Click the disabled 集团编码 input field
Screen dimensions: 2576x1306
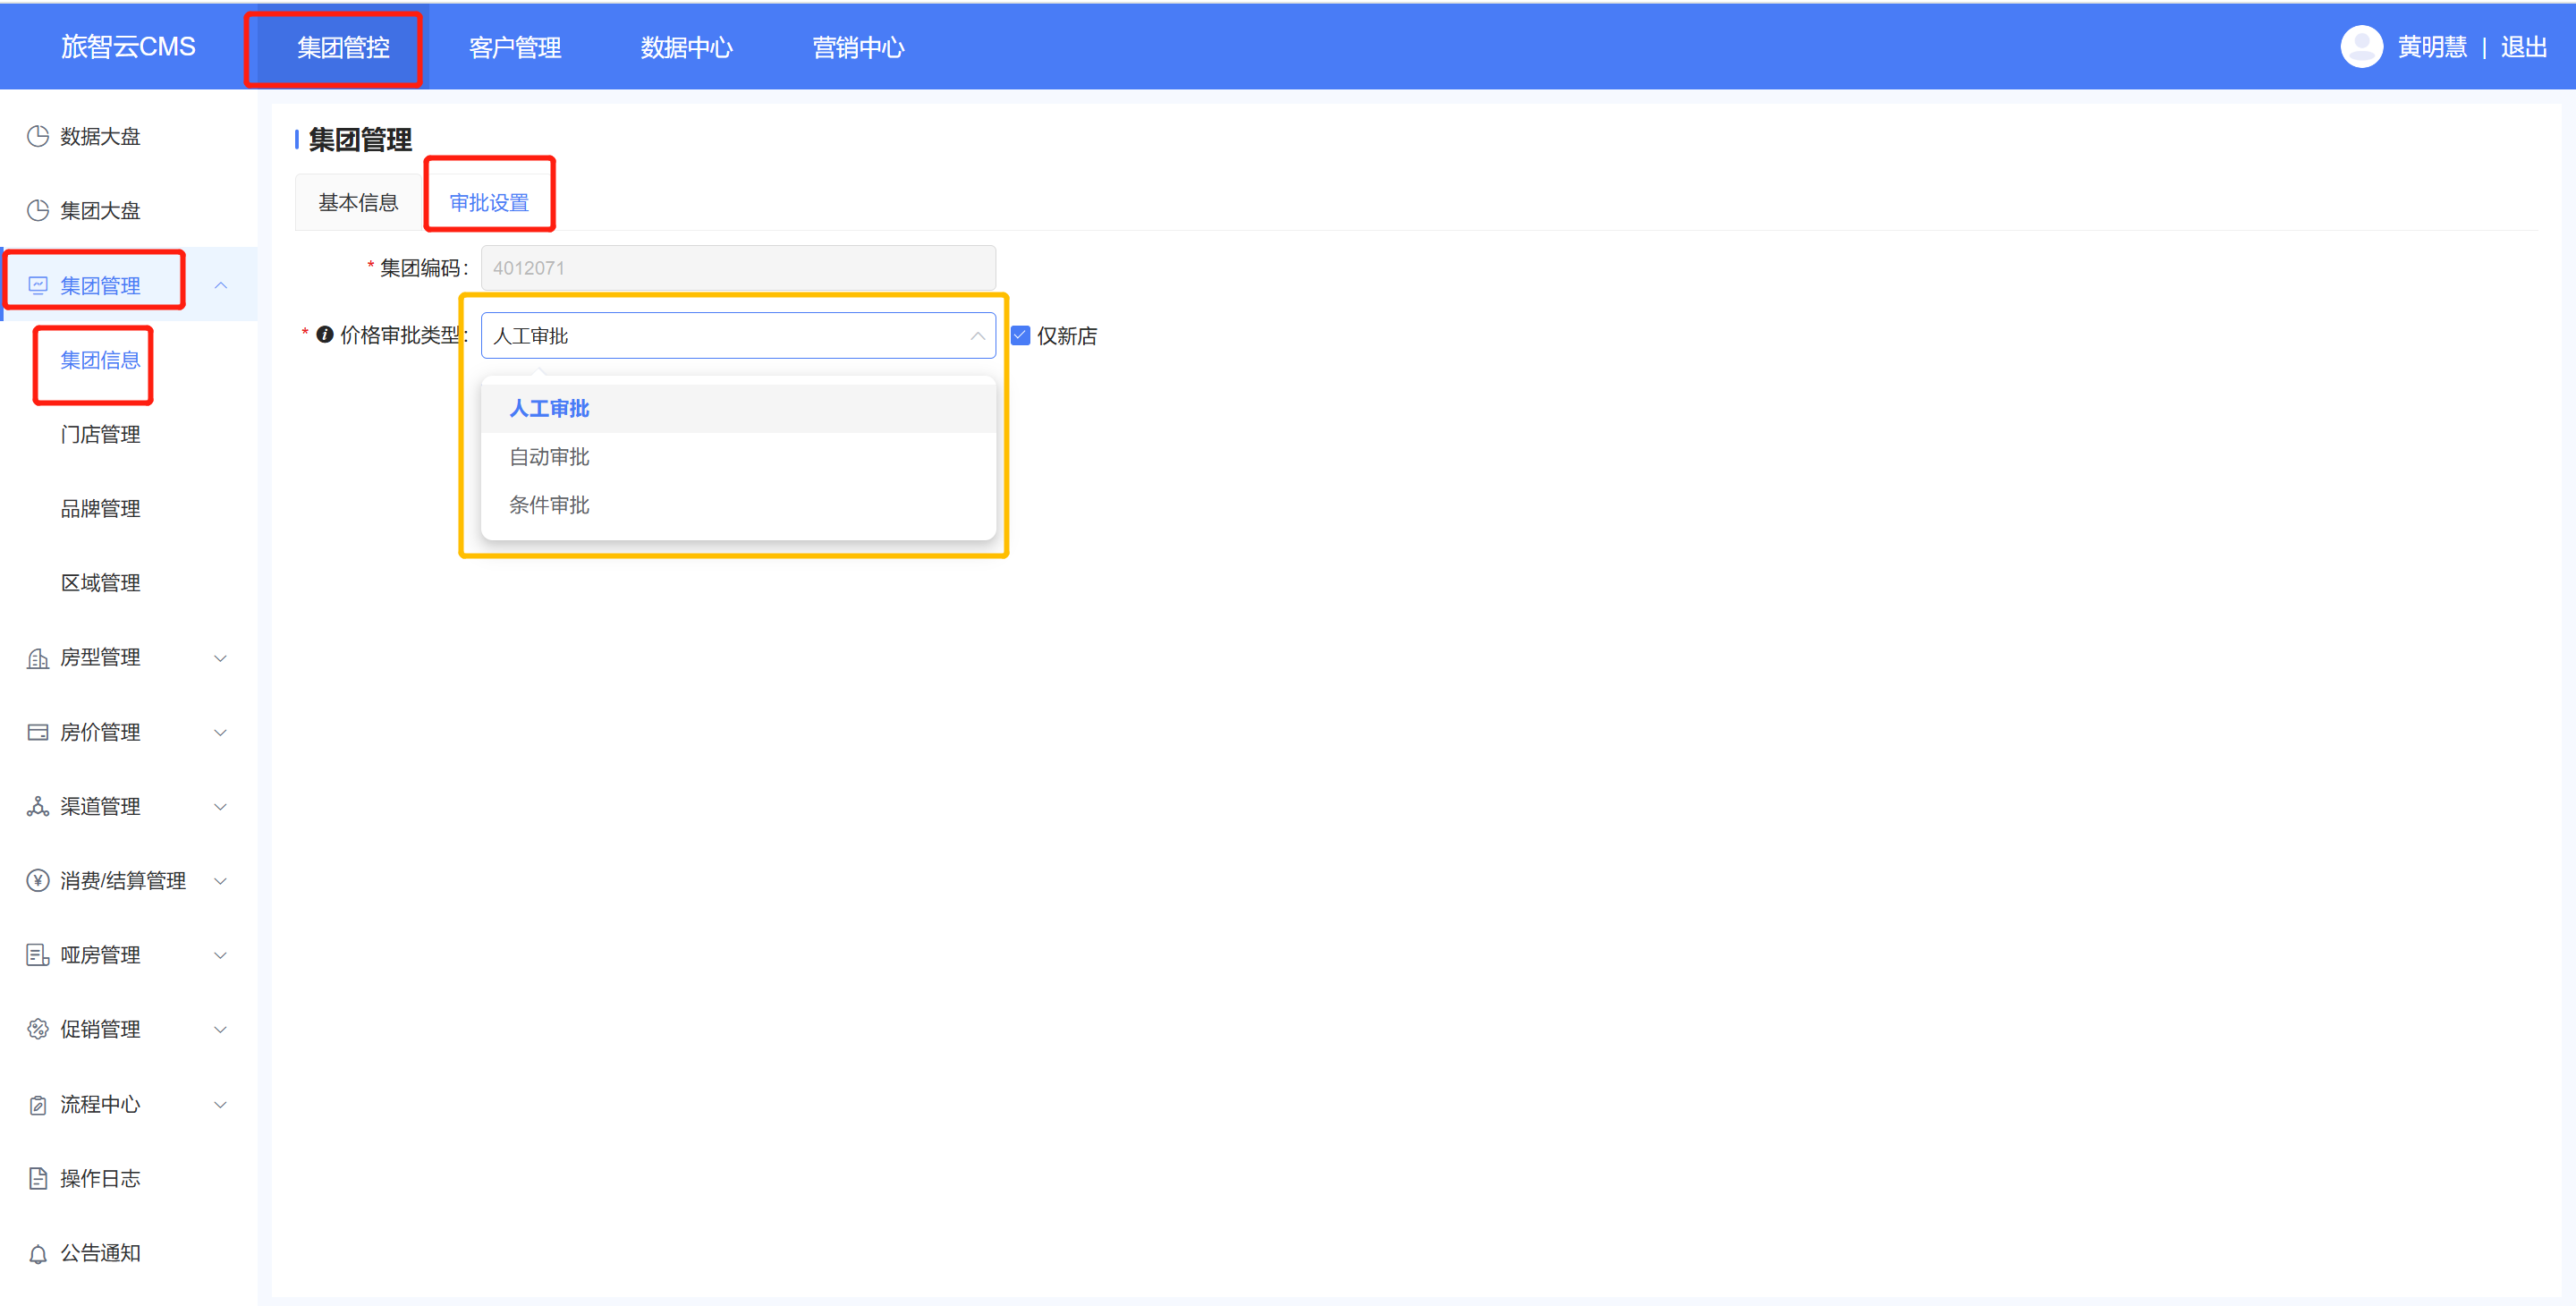(x=738, y=268)
